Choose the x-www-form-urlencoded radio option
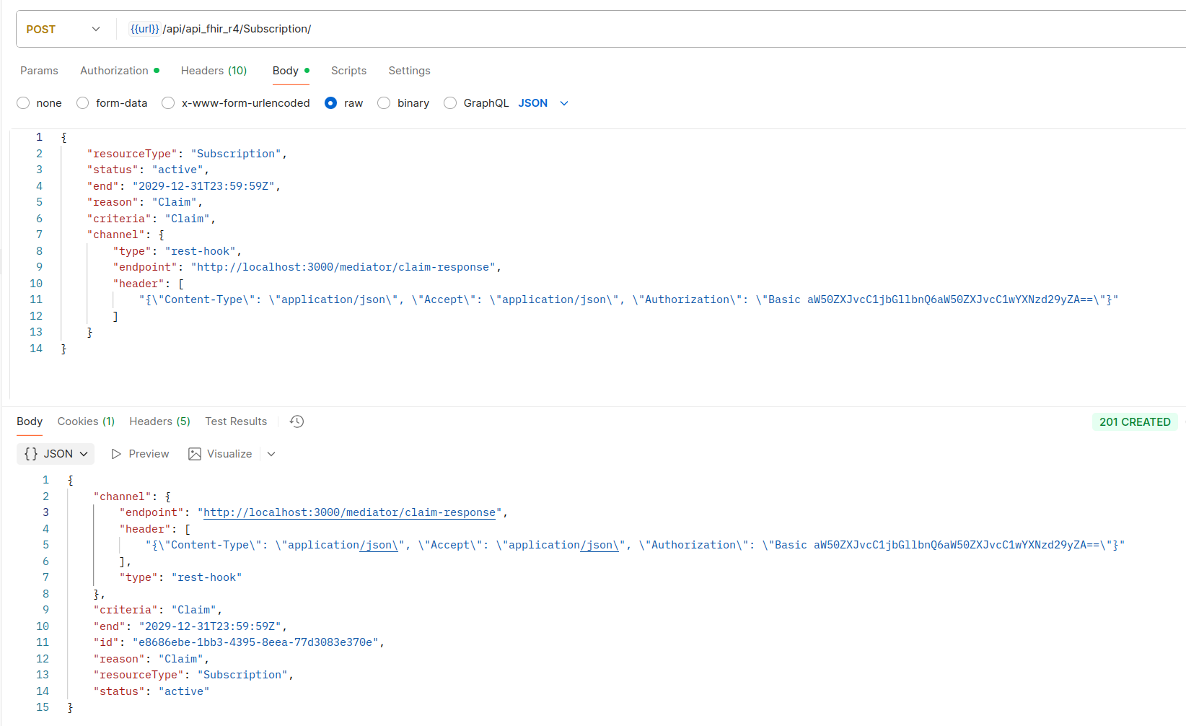This screenshot has width=1186, height=726. (x=168, y=103)
